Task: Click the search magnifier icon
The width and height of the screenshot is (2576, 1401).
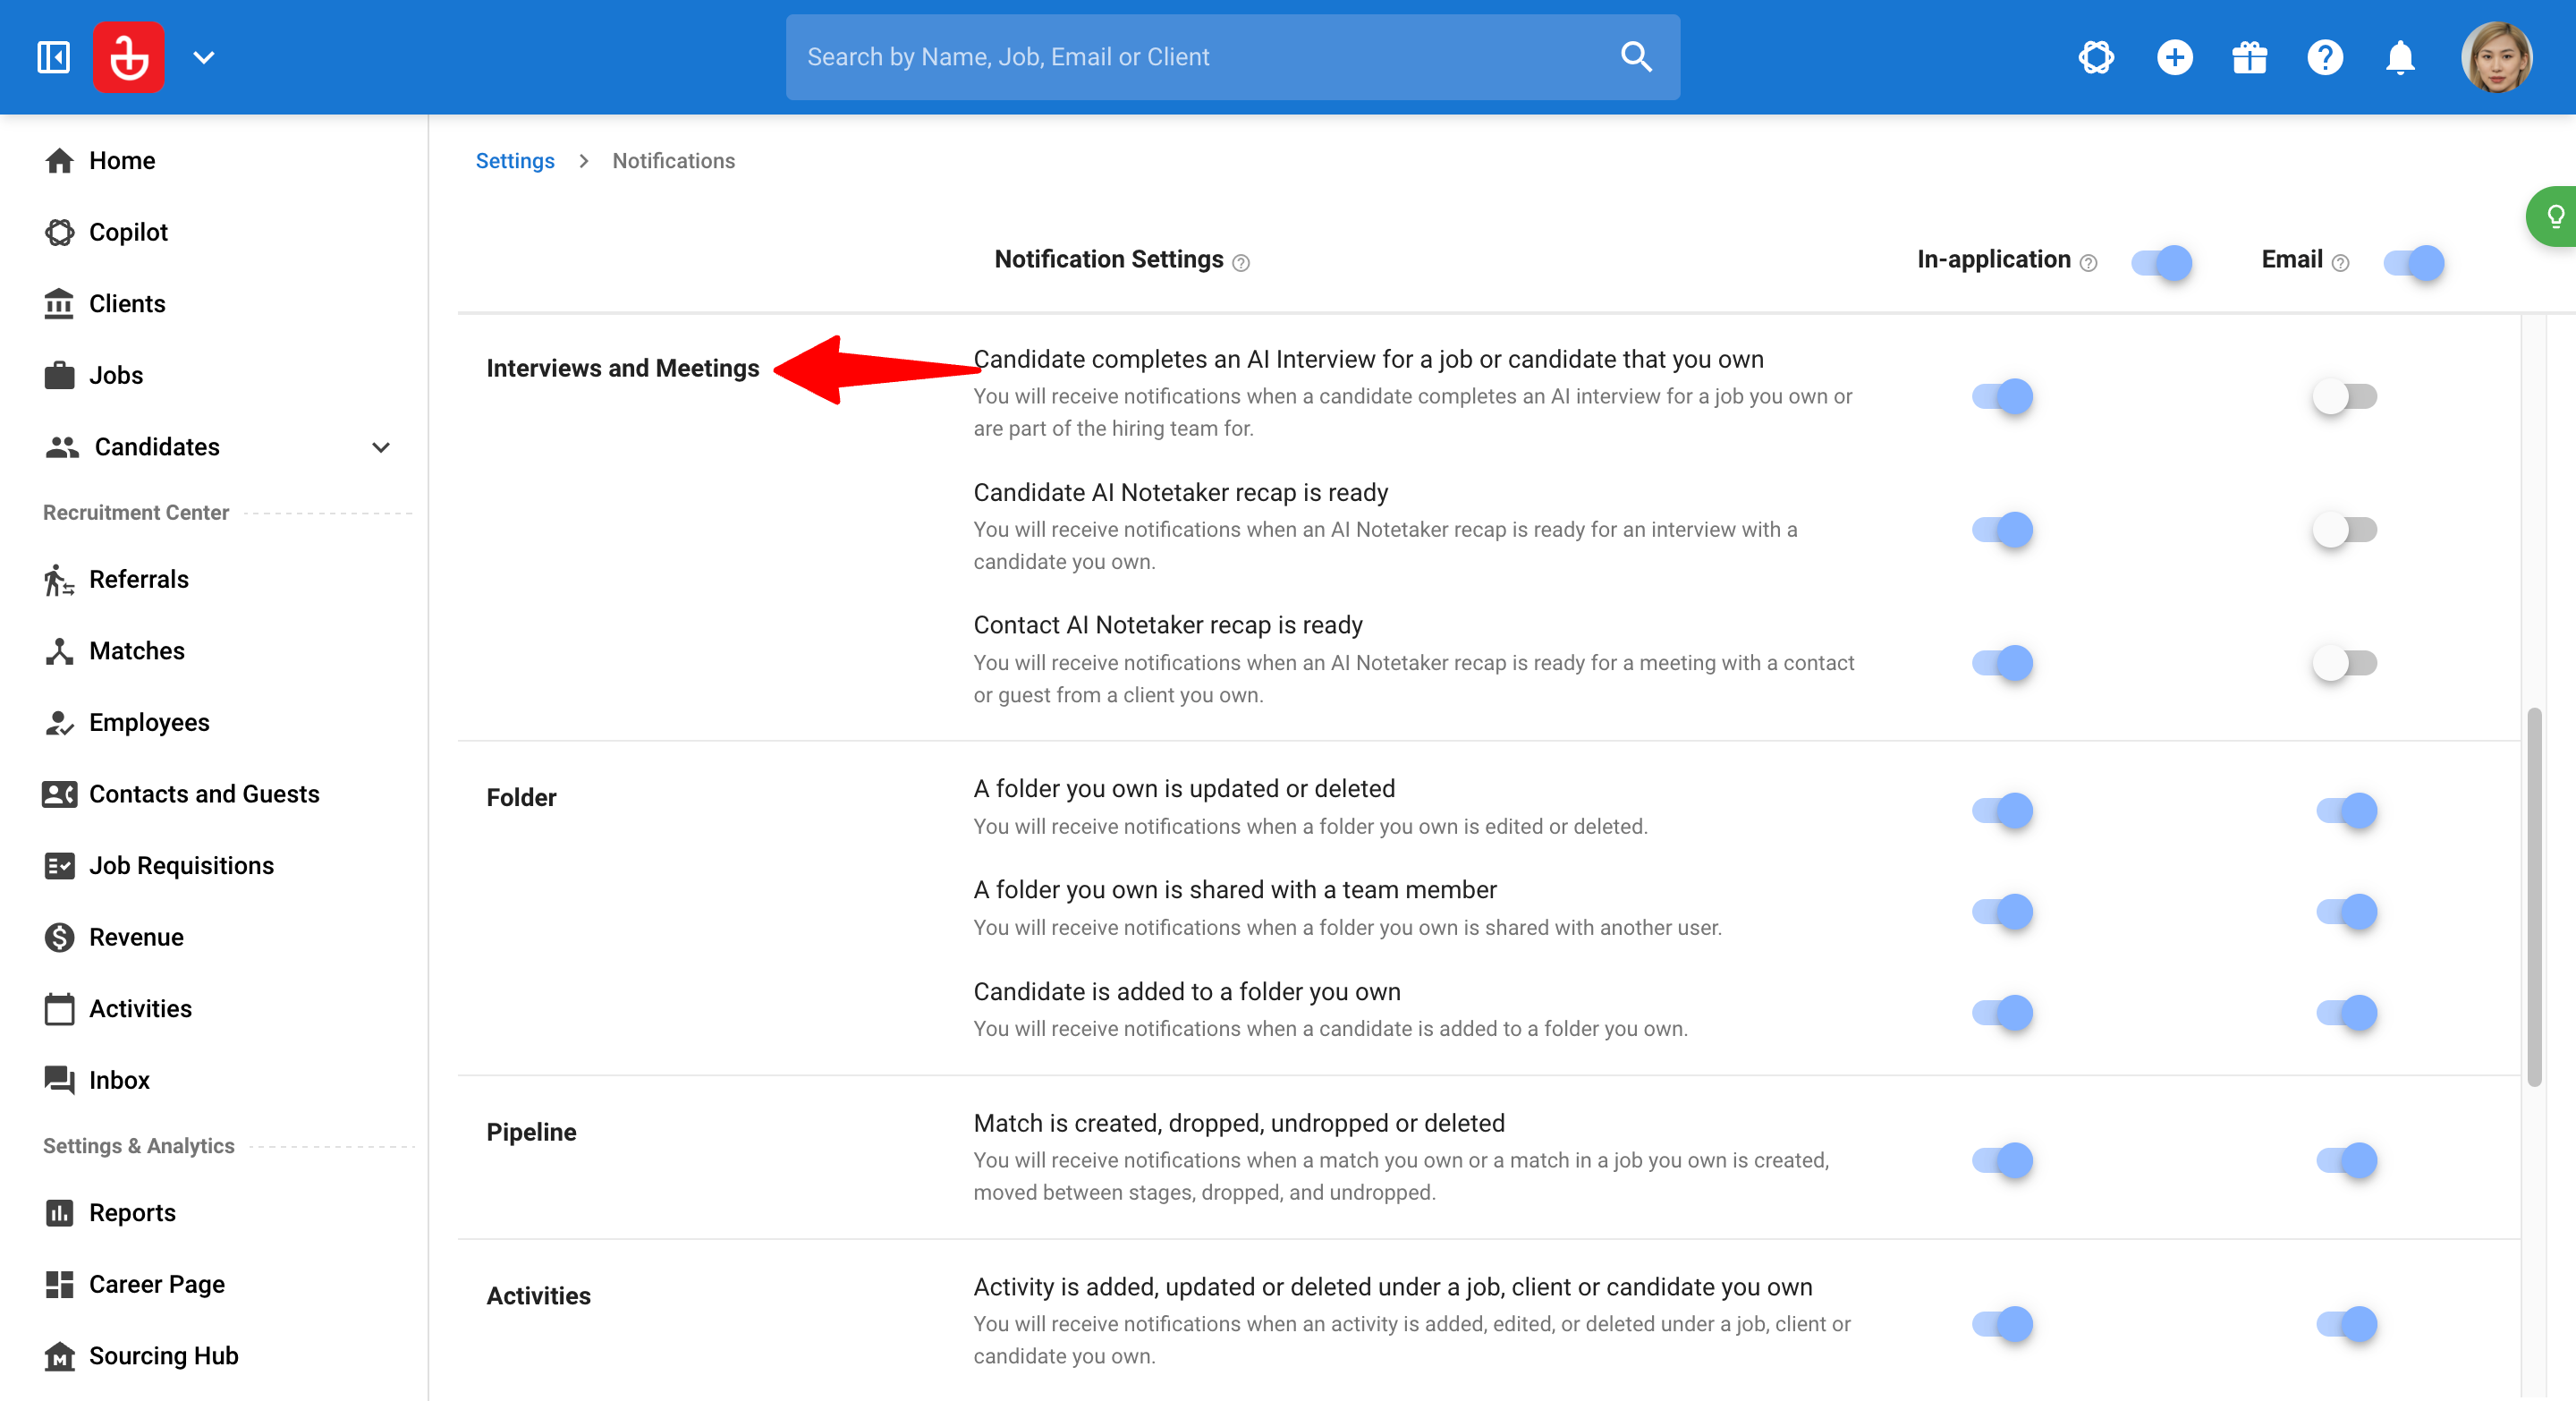Action: [x=1636, y=57]
